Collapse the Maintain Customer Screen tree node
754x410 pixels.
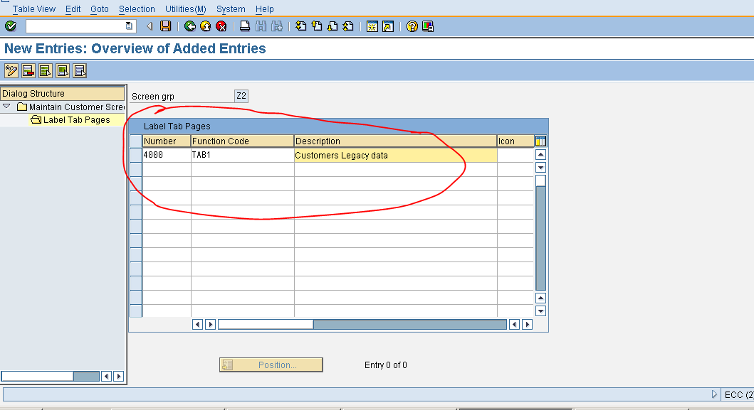point(7,107)
